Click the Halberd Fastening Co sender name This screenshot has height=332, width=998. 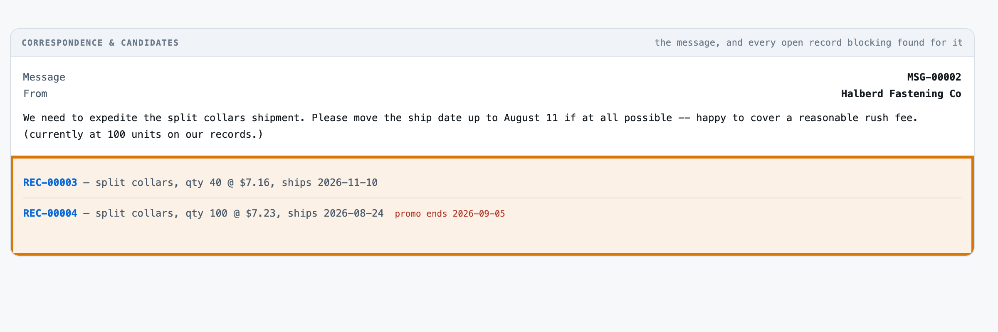[x=901, y=94]
